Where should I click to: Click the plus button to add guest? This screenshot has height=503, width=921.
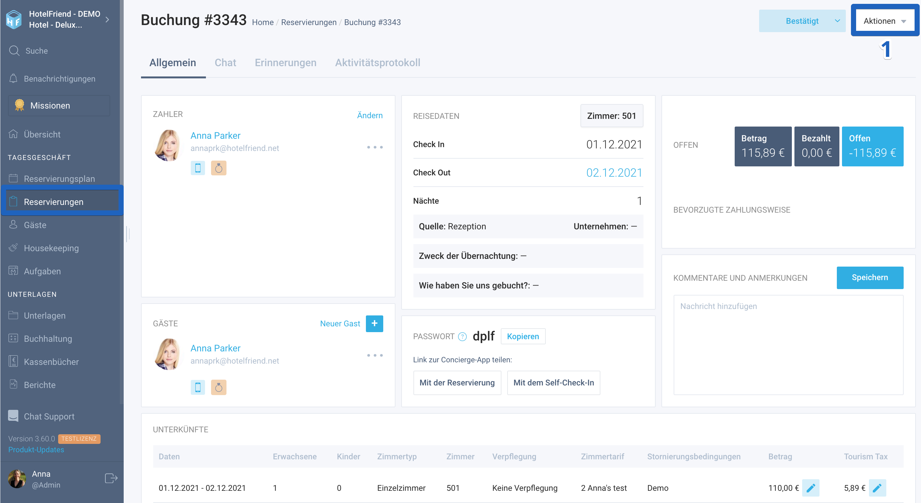pos(374,323)
